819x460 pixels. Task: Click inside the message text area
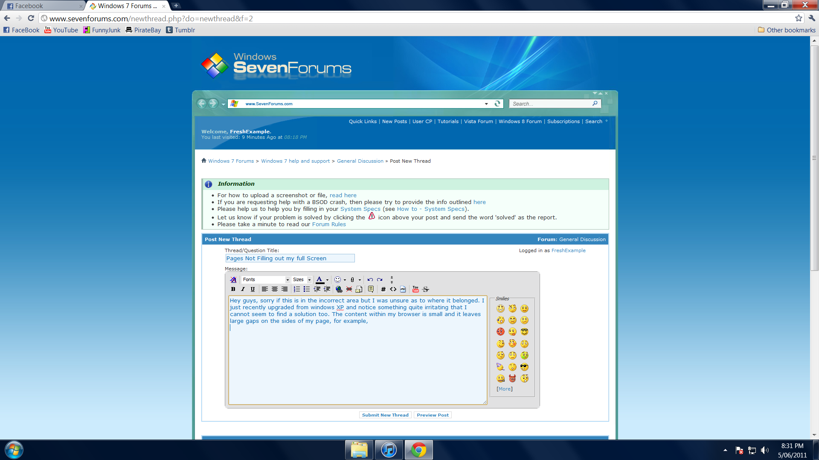(357, 350)
